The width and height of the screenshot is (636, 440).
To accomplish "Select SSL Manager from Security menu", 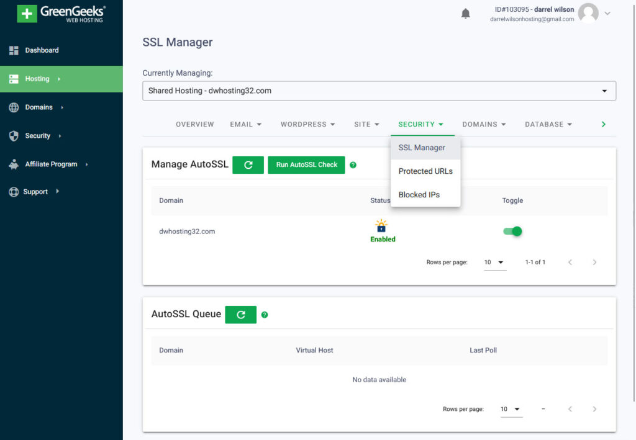I will (425, 148).
